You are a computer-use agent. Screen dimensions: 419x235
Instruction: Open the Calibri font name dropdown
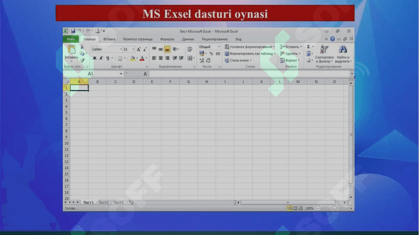coord(121,49)
